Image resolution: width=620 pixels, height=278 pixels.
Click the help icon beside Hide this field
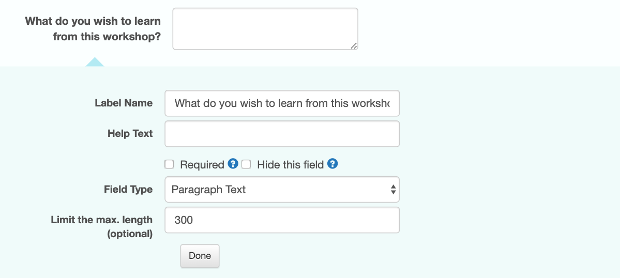332,163
